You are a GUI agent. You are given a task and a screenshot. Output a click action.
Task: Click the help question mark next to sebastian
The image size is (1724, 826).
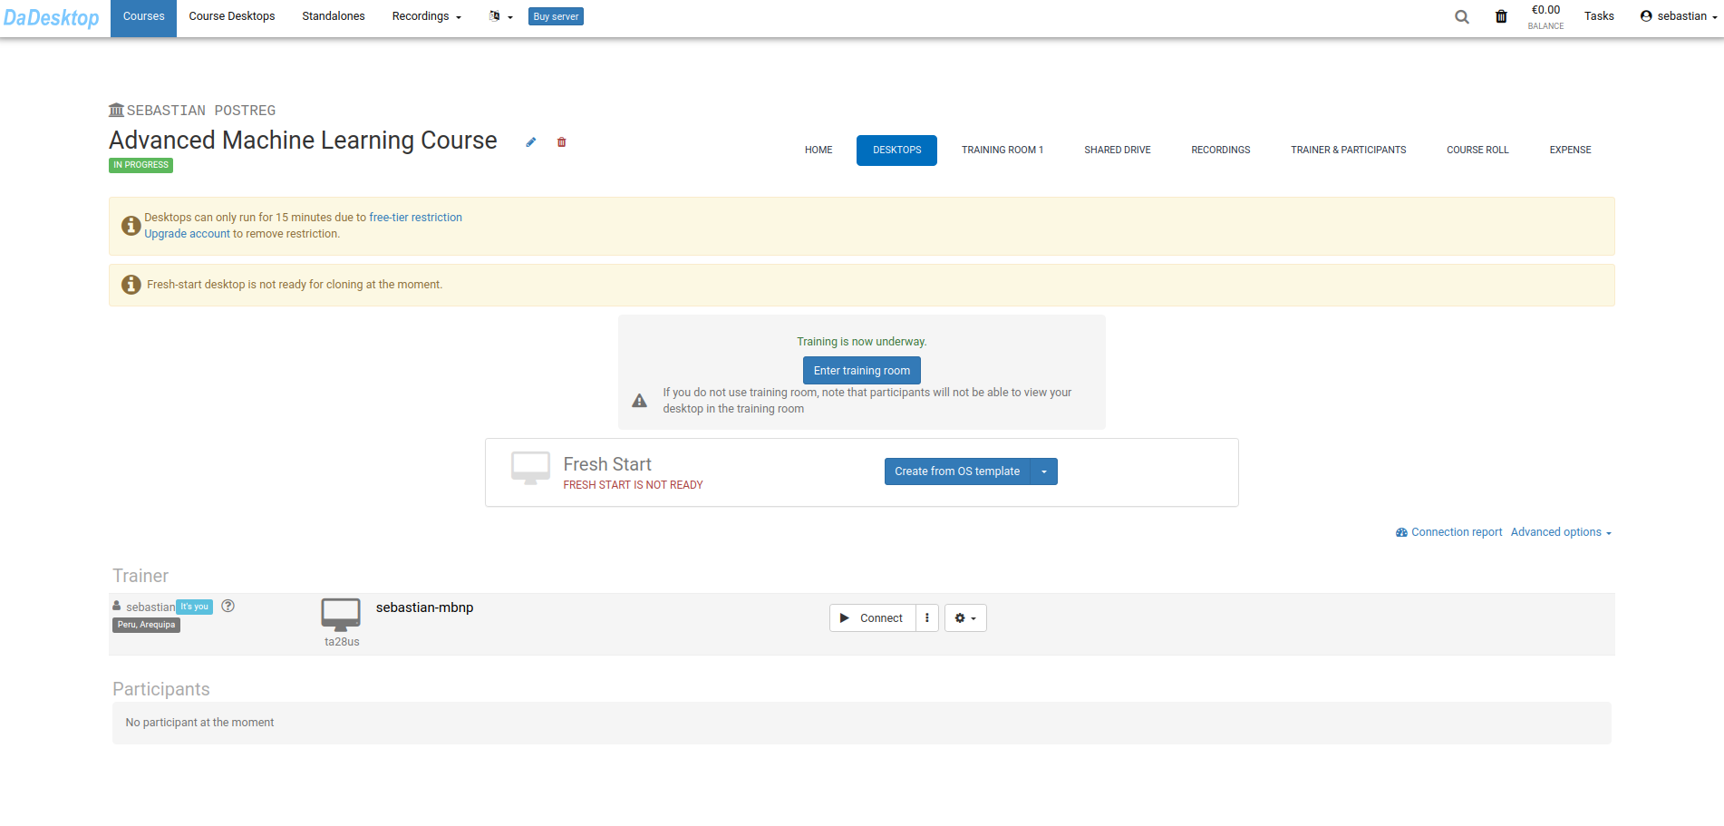pyautogui.click(x=228, y=607)
